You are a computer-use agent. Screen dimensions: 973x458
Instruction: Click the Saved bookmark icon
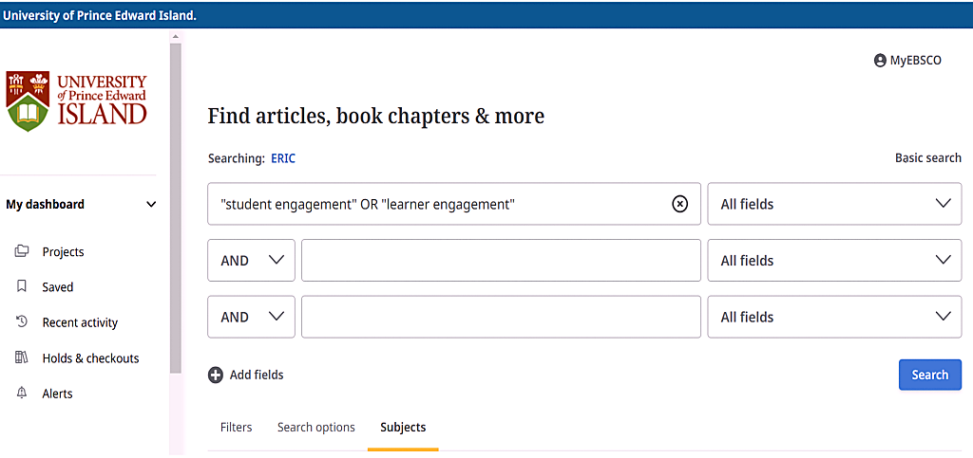click(x=22, y=286)
